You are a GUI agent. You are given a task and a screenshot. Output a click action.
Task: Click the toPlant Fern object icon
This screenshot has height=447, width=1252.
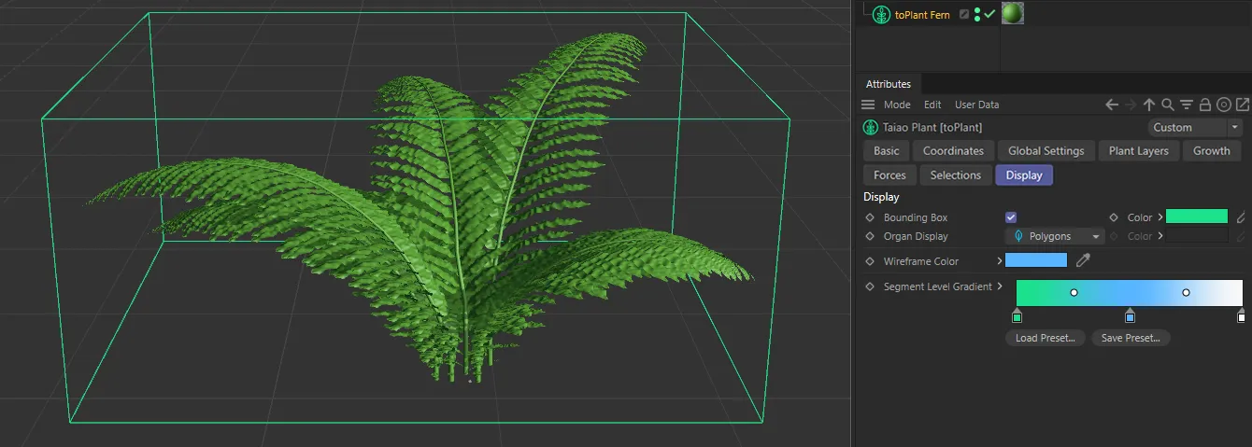[881, 14]
